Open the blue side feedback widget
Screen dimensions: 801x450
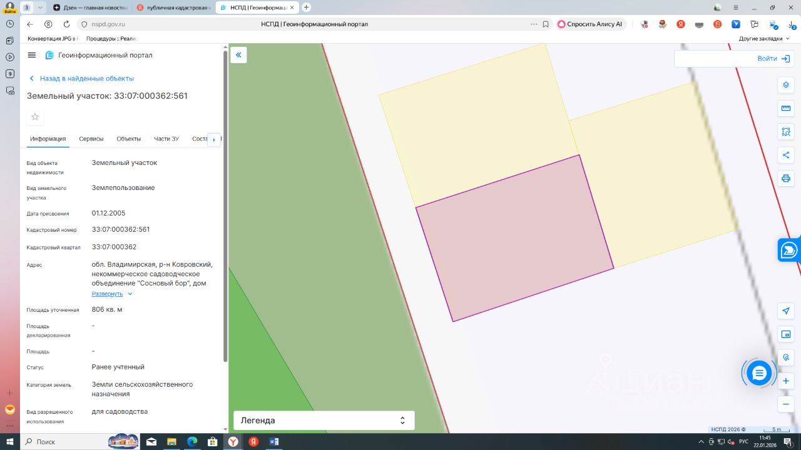(x=789, y=250)
